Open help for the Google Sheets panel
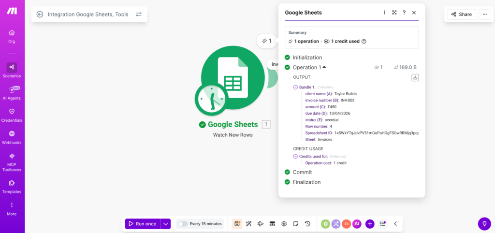This screenshot has width=495, height=233. click(404, 13)
